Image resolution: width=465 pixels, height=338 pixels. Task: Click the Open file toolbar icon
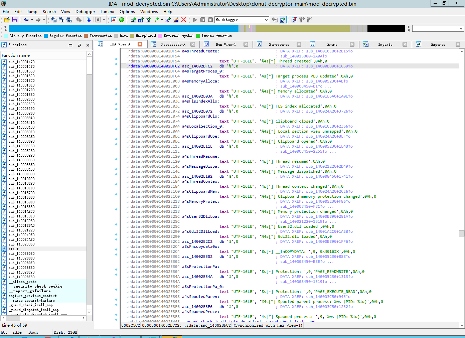(7, 20)
